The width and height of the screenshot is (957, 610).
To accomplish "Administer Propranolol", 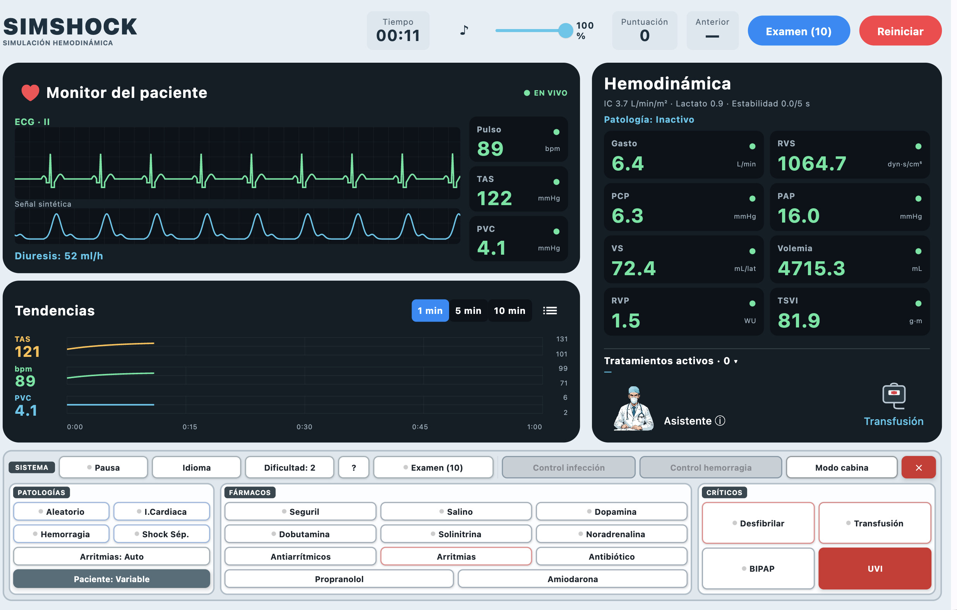I will [x=339, y=579].
